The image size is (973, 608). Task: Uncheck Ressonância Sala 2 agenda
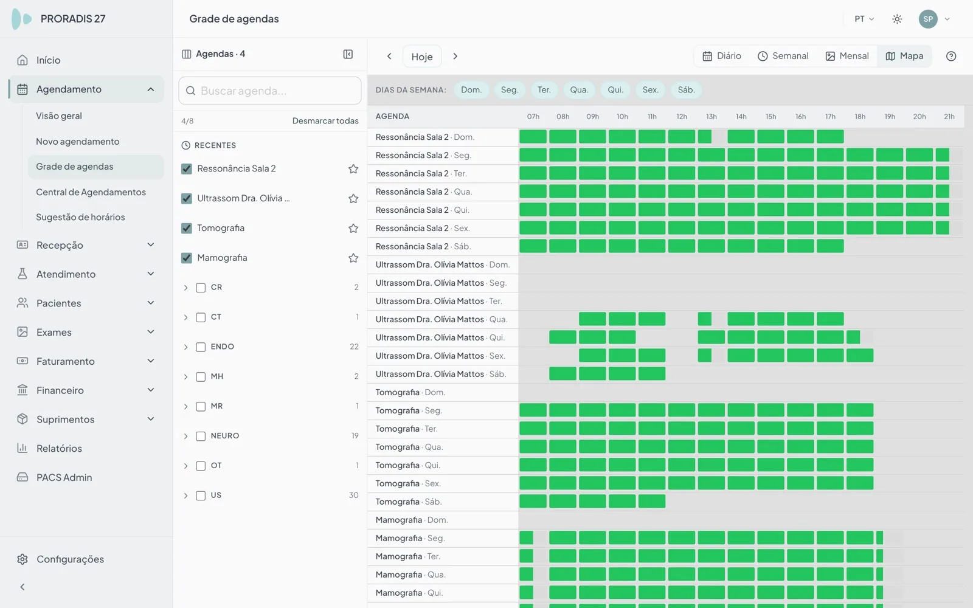[187, 169]
